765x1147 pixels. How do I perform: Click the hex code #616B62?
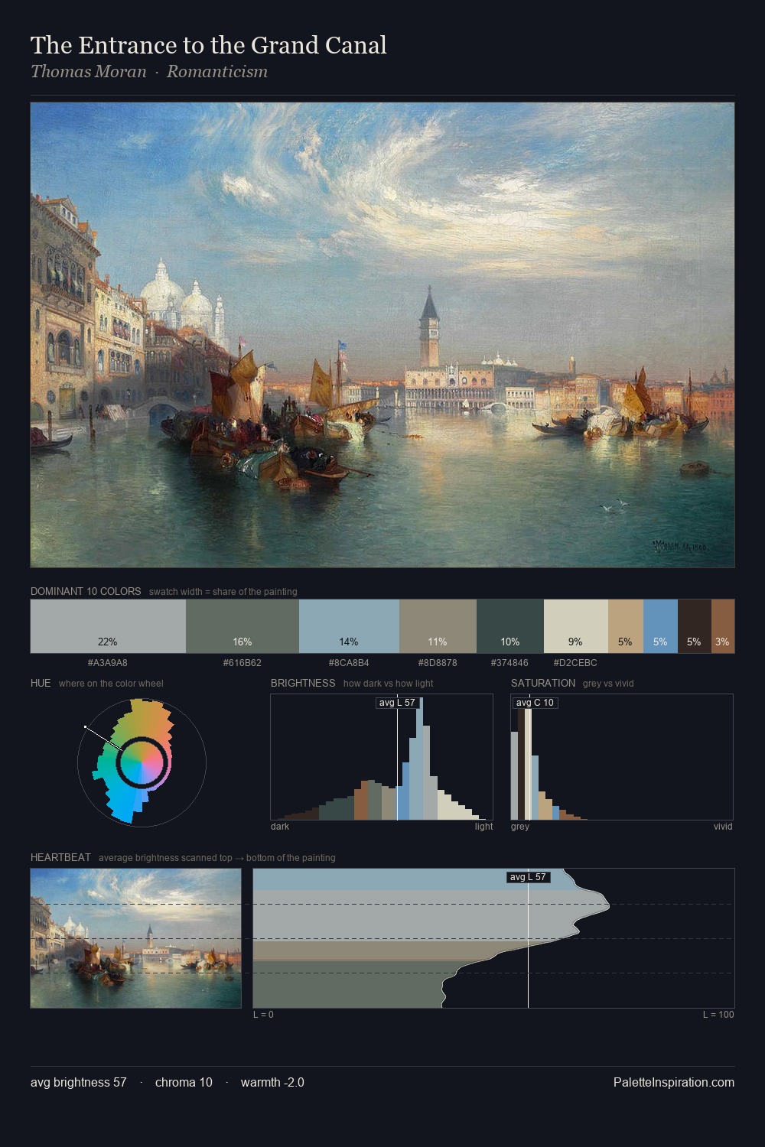243,663
